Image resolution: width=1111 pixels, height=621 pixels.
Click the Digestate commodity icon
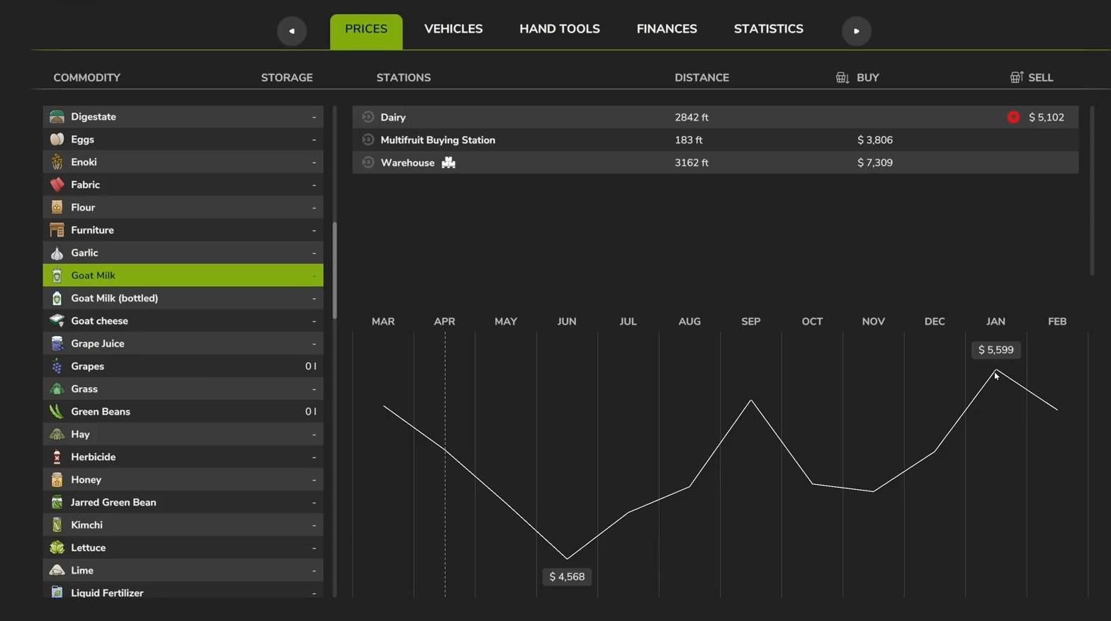[x=57, y=117]
